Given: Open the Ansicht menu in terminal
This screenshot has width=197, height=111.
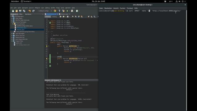Looking at the screenshot, I should pyautogui.click(x=116, y=8).
